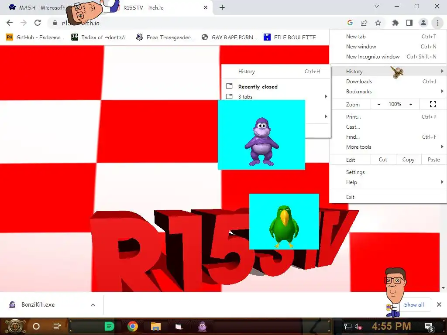Open the GitHub - Enderman bookmark
The image size is (447, 335).
point(35,38)
